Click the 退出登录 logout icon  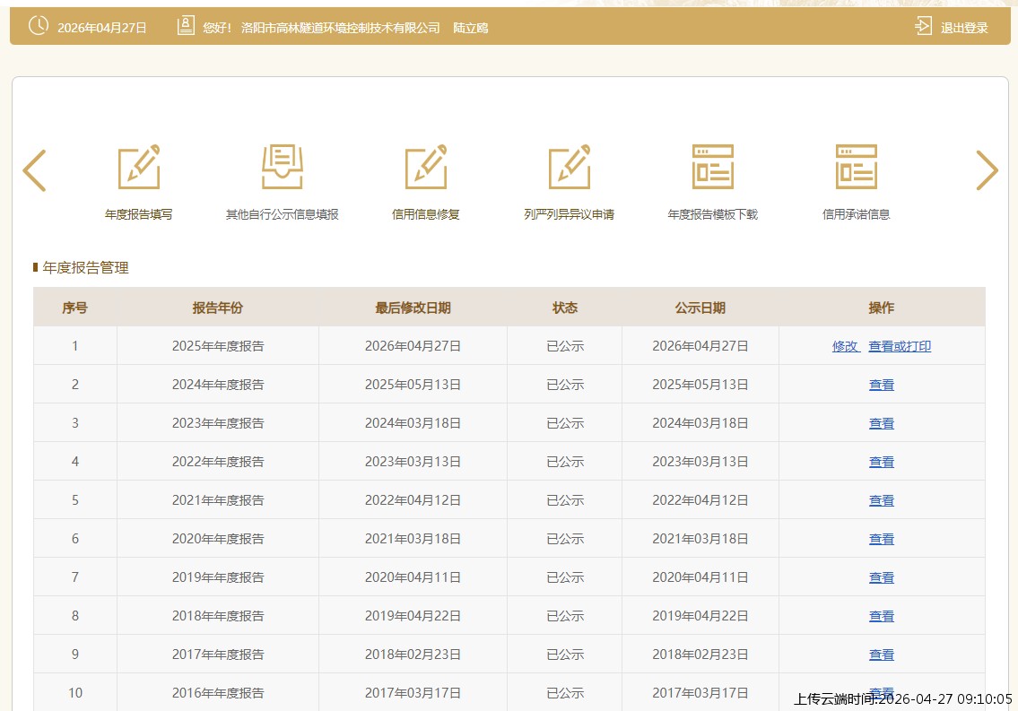click(923, 27)
